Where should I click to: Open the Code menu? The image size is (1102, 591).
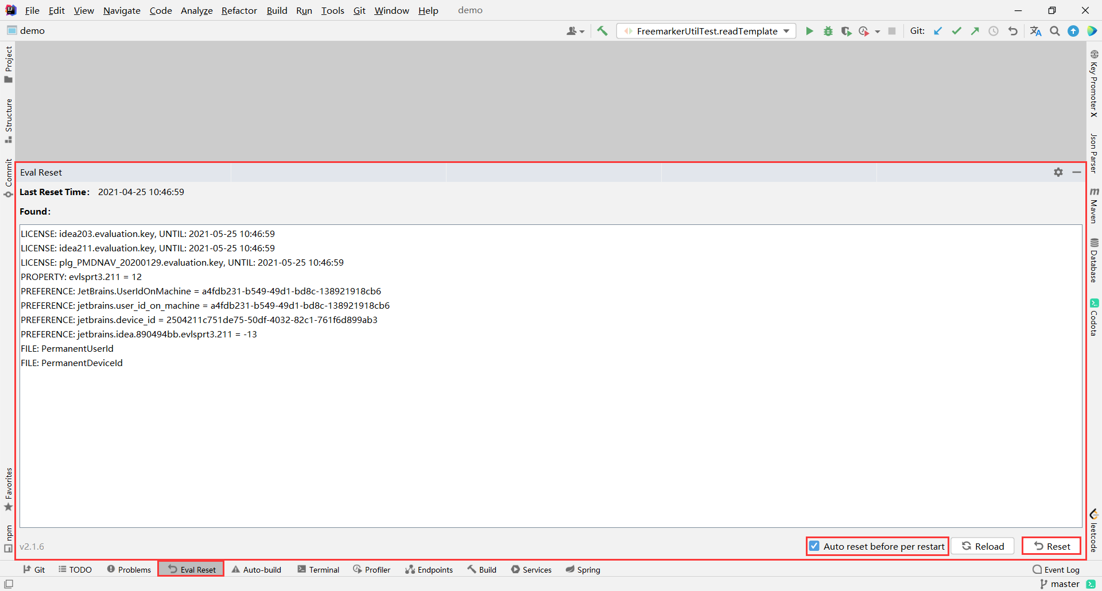click(x=161, y=10)
